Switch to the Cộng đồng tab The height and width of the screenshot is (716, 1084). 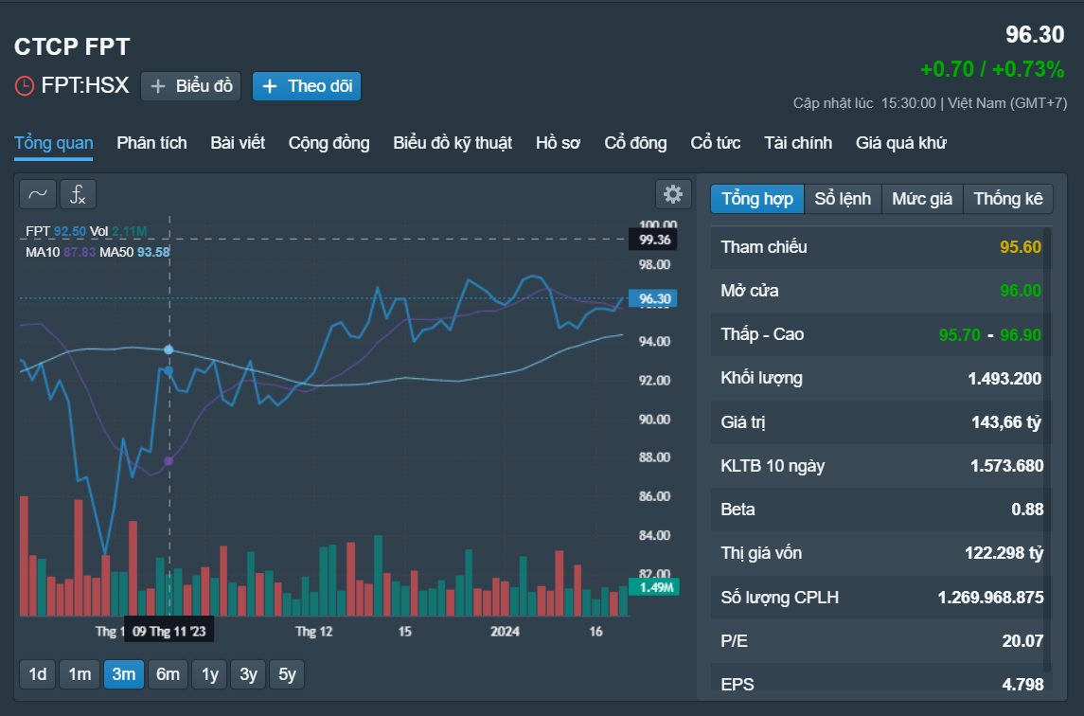329,143
